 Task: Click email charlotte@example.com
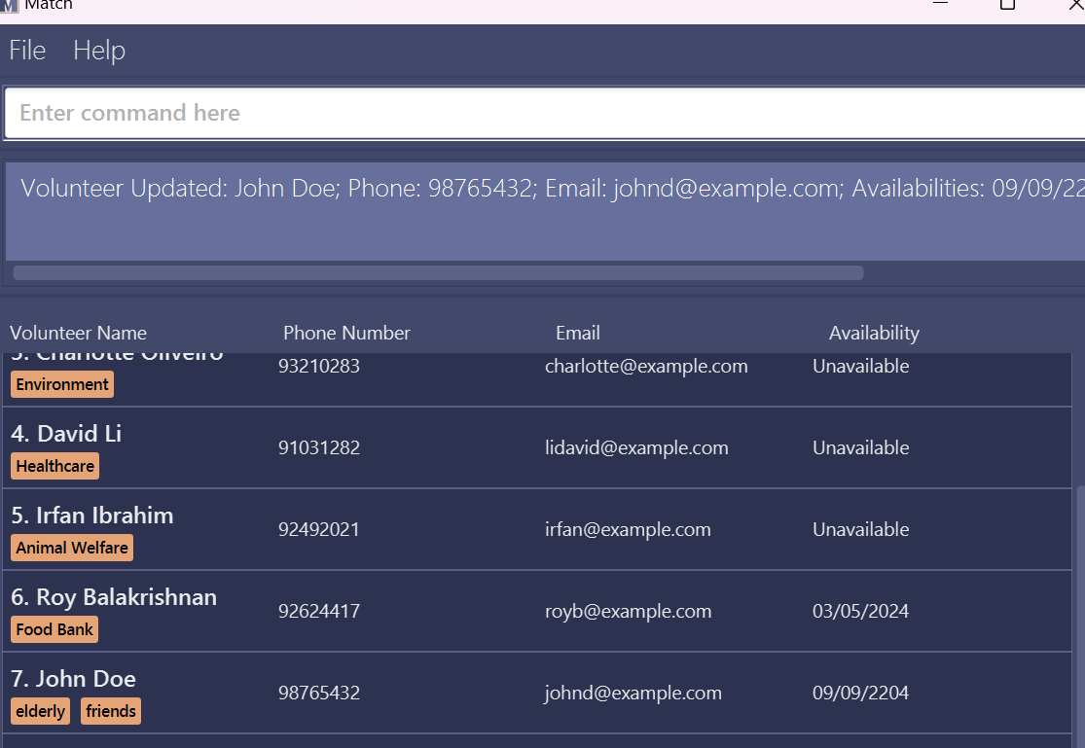[646, 366]
